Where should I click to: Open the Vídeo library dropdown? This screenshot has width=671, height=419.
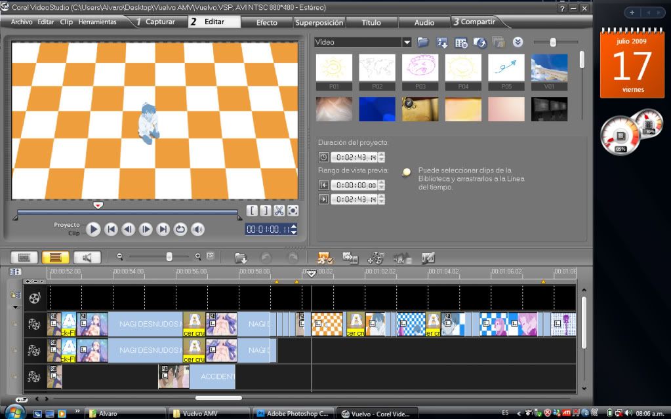coord(407,43)
